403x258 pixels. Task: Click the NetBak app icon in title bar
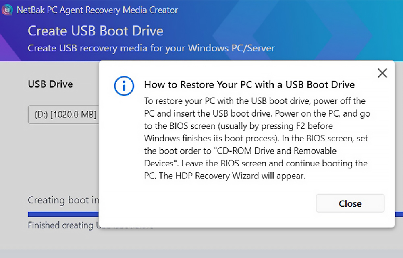7,10
